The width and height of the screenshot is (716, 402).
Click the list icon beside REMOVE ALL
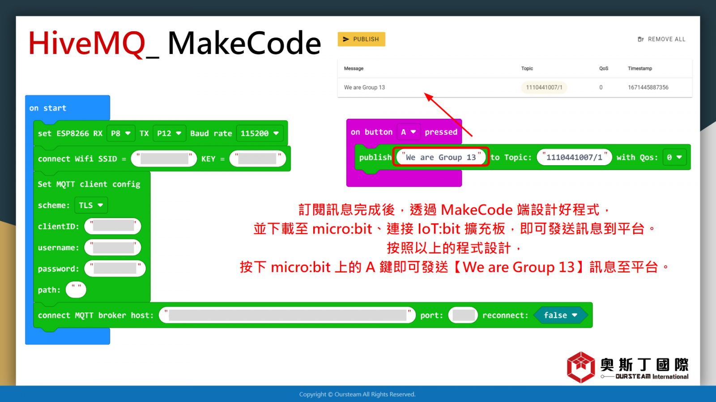pos(641,39)
